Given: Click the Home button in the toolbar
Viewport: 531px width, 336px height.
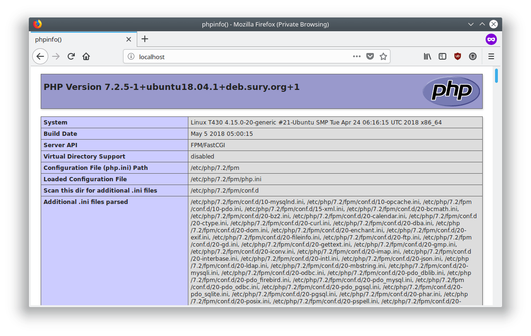Looking at the screenshot, I should tap(86, 57).
